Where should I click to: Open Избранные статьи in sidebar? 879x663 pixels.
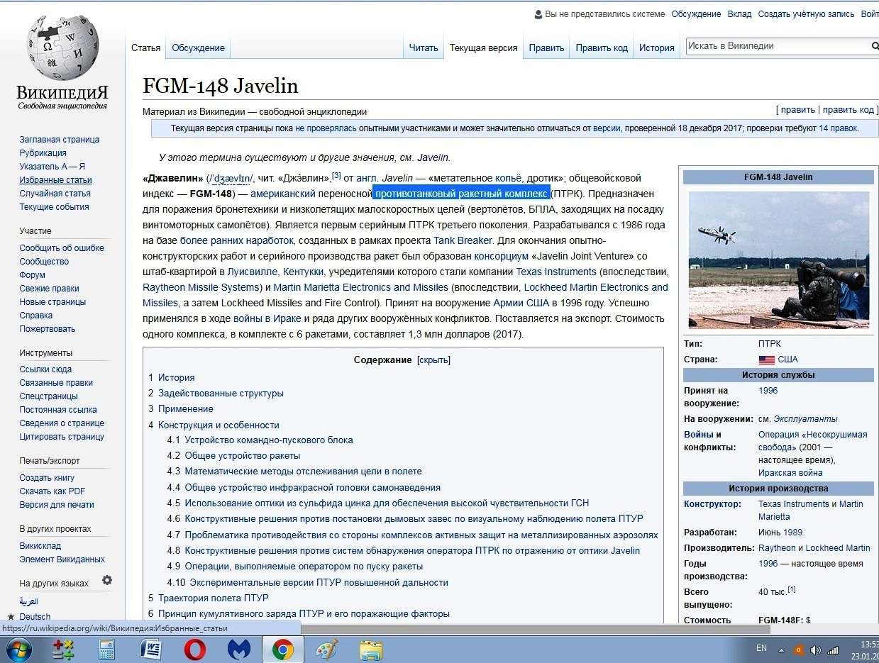click(55, 180)
